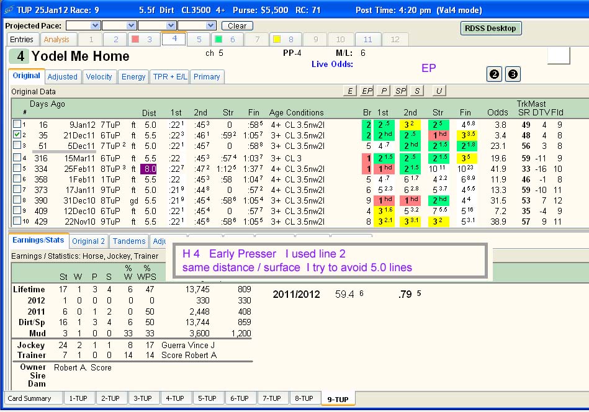Select horse tab 6 with green marker
The image size is (589, 412).
pyautogui.click(x=228, y=40)
